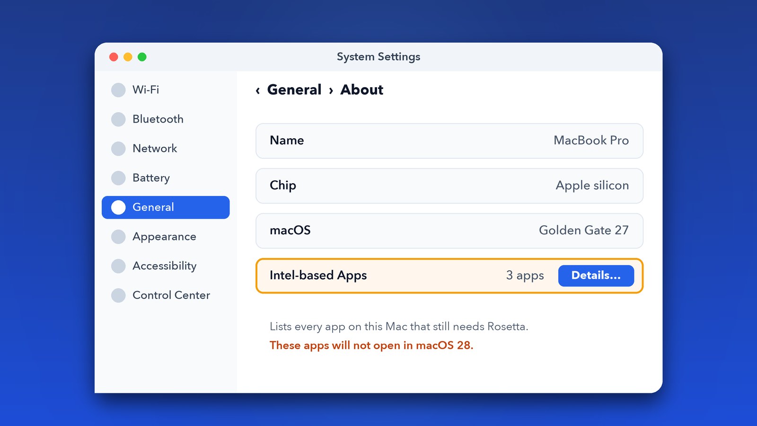Click About in the breadcrumb
The width and height of the screenshot is (757, 426).
362,89
